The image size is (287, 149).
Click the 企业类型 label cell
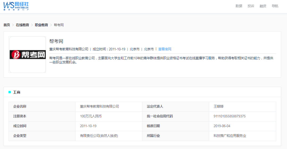42,136
